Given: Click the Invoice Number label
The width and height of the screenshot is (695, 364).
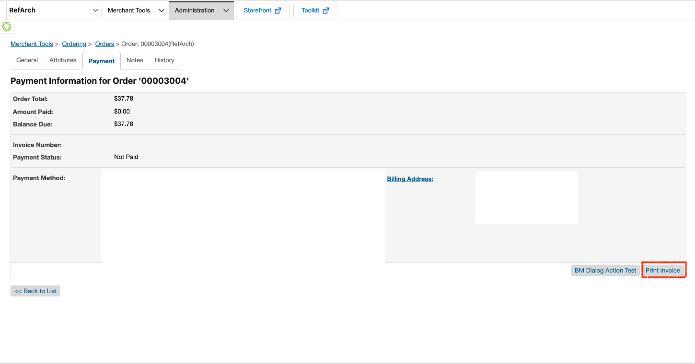Looking at the screenshot, I should [x=37, y=145].
